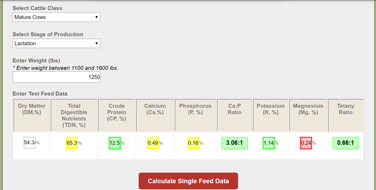Screen dimensions: 376x190
Task: Click the Ca:P Ratio 3.06:1 result
Action: point(234,143)
